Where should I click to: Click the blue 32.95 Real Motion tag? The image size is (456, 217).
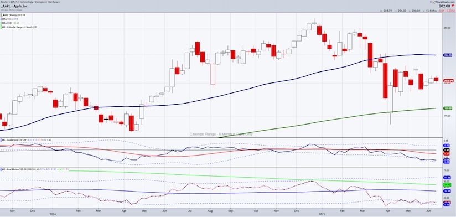448,191
